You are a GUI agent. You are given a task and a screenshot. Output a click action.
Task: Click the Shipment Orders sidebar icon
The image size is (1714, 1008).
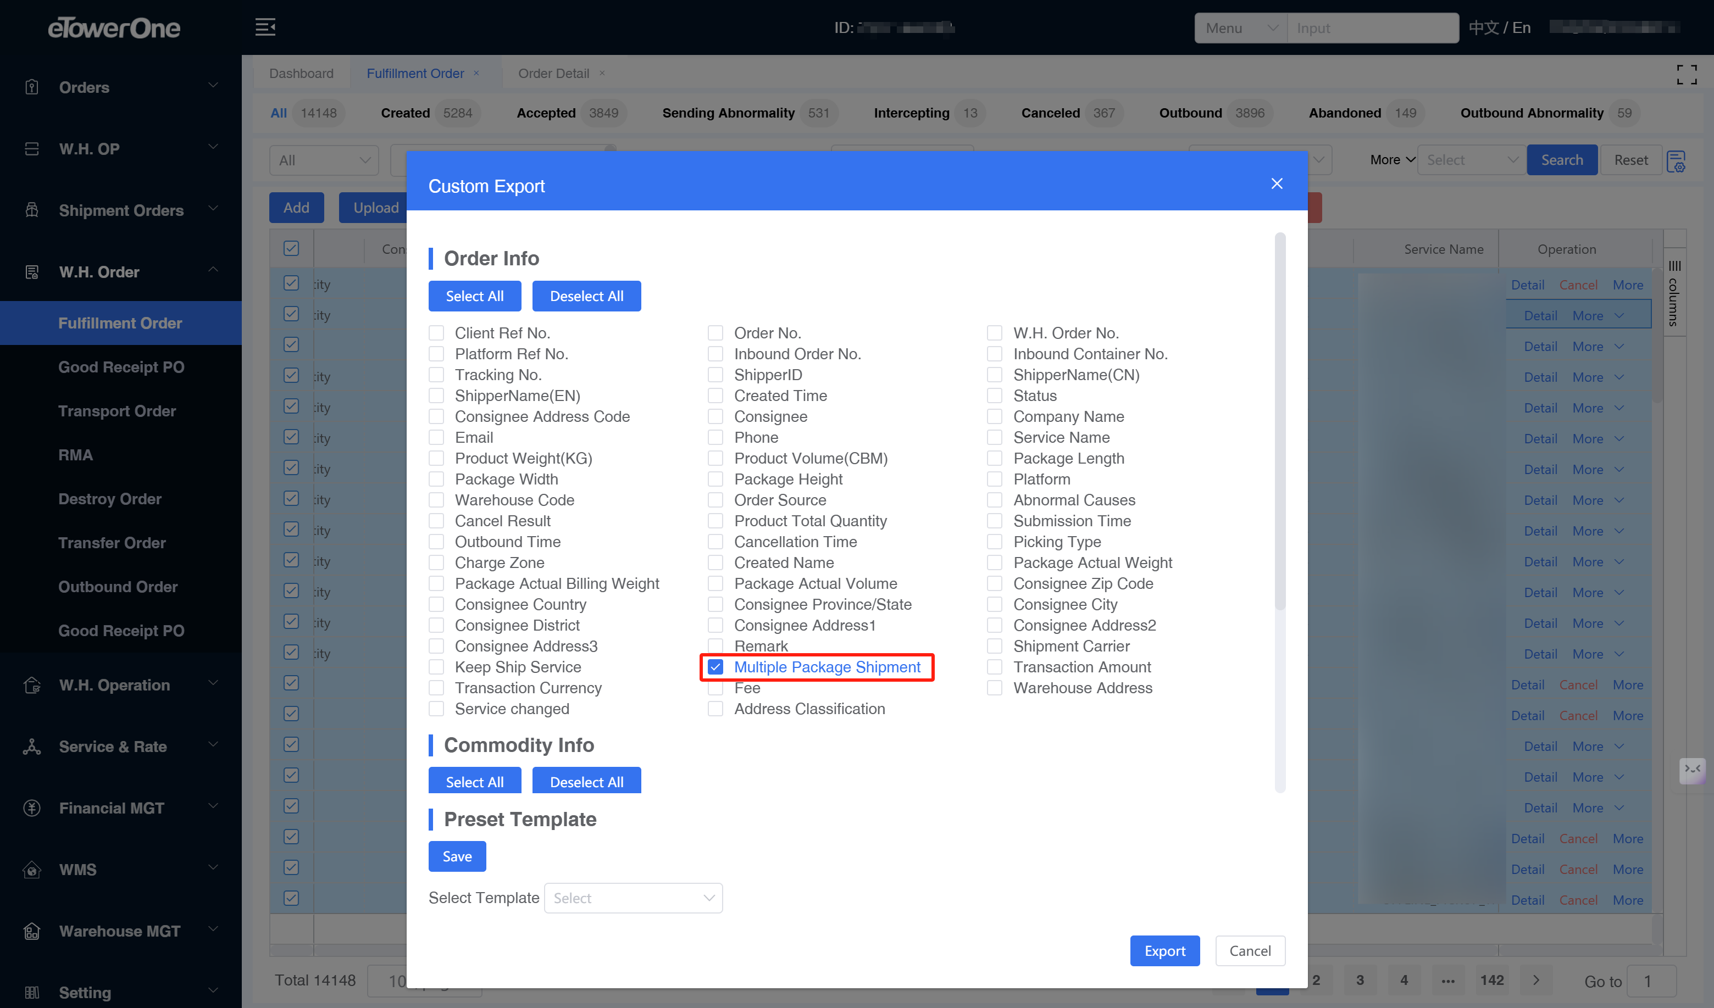32,210
